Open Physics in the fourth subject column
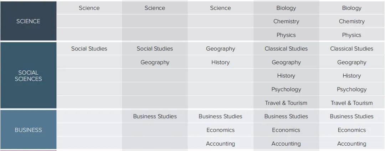 pyautogui.click(x=286, y=35)
